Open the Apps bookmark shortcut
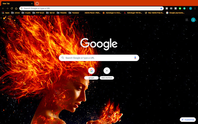The image size is (198, 124). click(x=6, y=13)
